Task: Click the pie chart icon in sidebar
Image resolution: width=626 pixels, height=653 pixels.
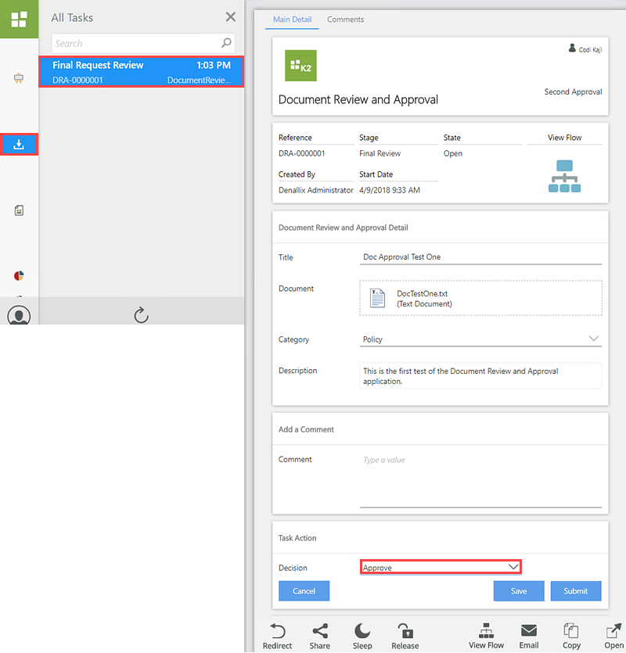Action: 20,275
